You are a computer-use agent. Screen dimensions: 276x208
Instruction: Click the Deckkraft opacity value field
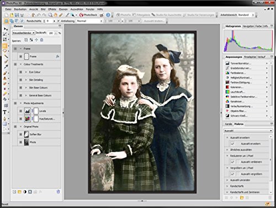pyautogui.click(x=51, y=33)
